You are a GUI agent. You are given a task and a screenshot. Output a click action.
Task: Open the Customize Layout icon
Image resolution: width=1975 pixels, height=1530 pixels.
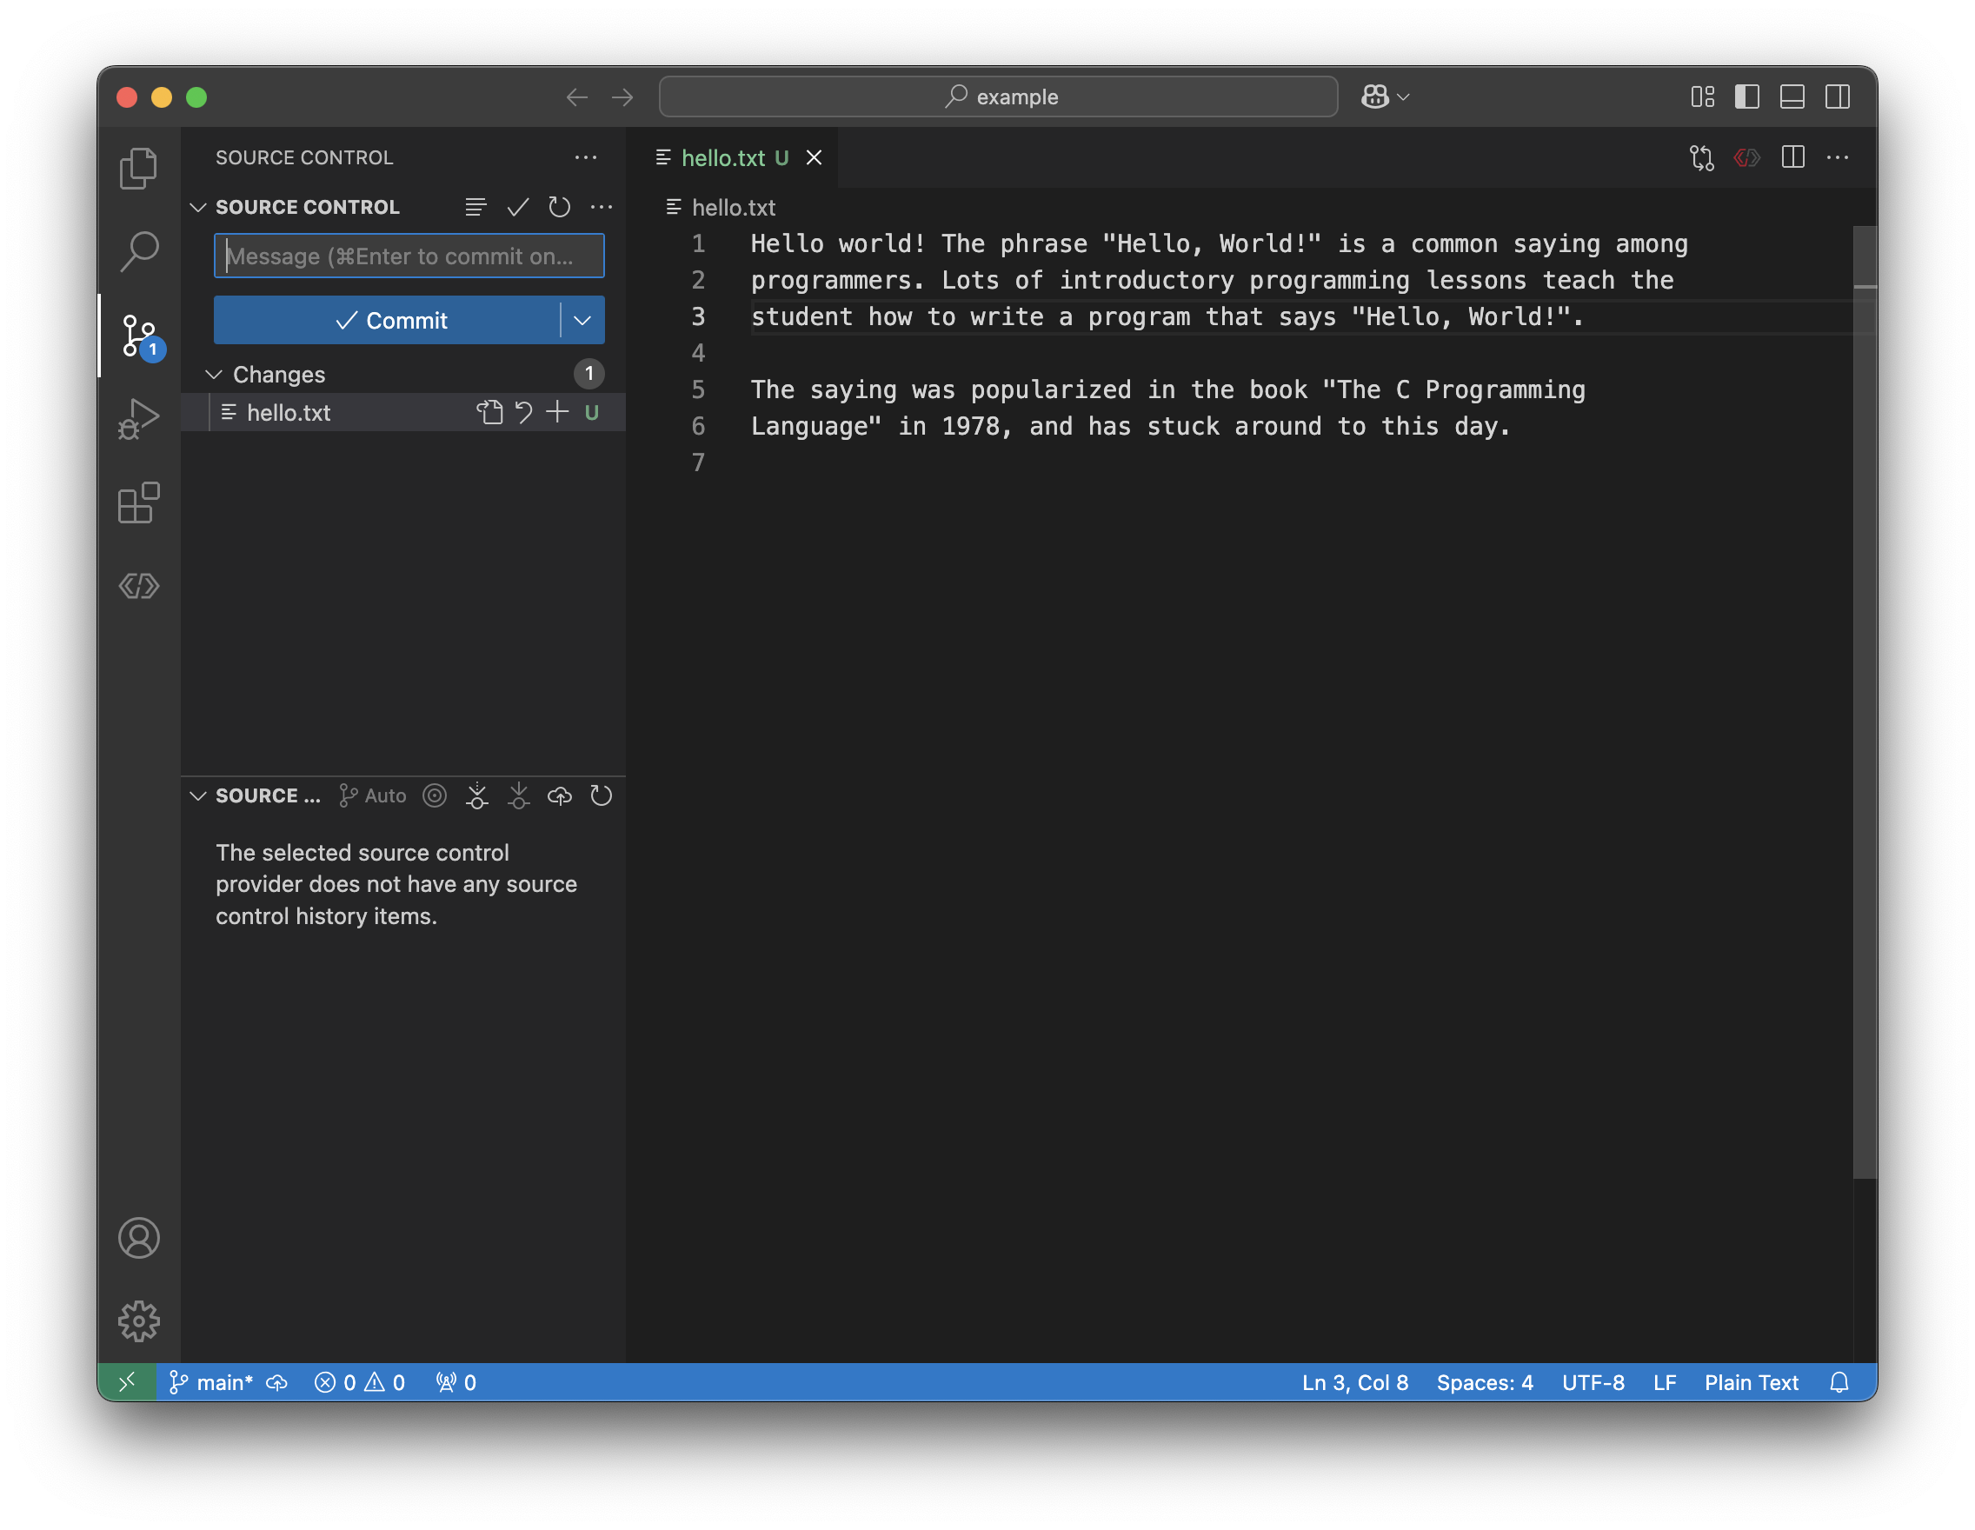point(1702,96)
